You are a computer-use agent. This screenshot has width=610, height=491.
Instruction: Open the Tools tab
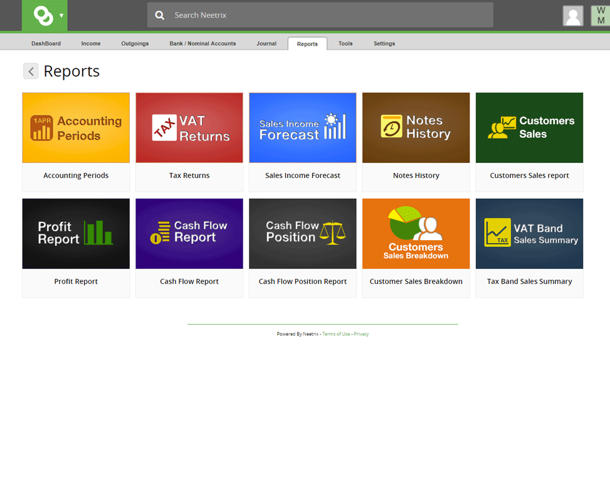[345, 43]
